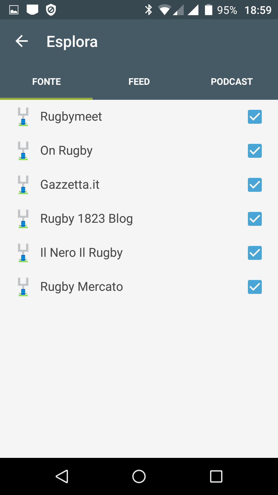Deselect the Rugby Mercato checkbox

[255, 287]
